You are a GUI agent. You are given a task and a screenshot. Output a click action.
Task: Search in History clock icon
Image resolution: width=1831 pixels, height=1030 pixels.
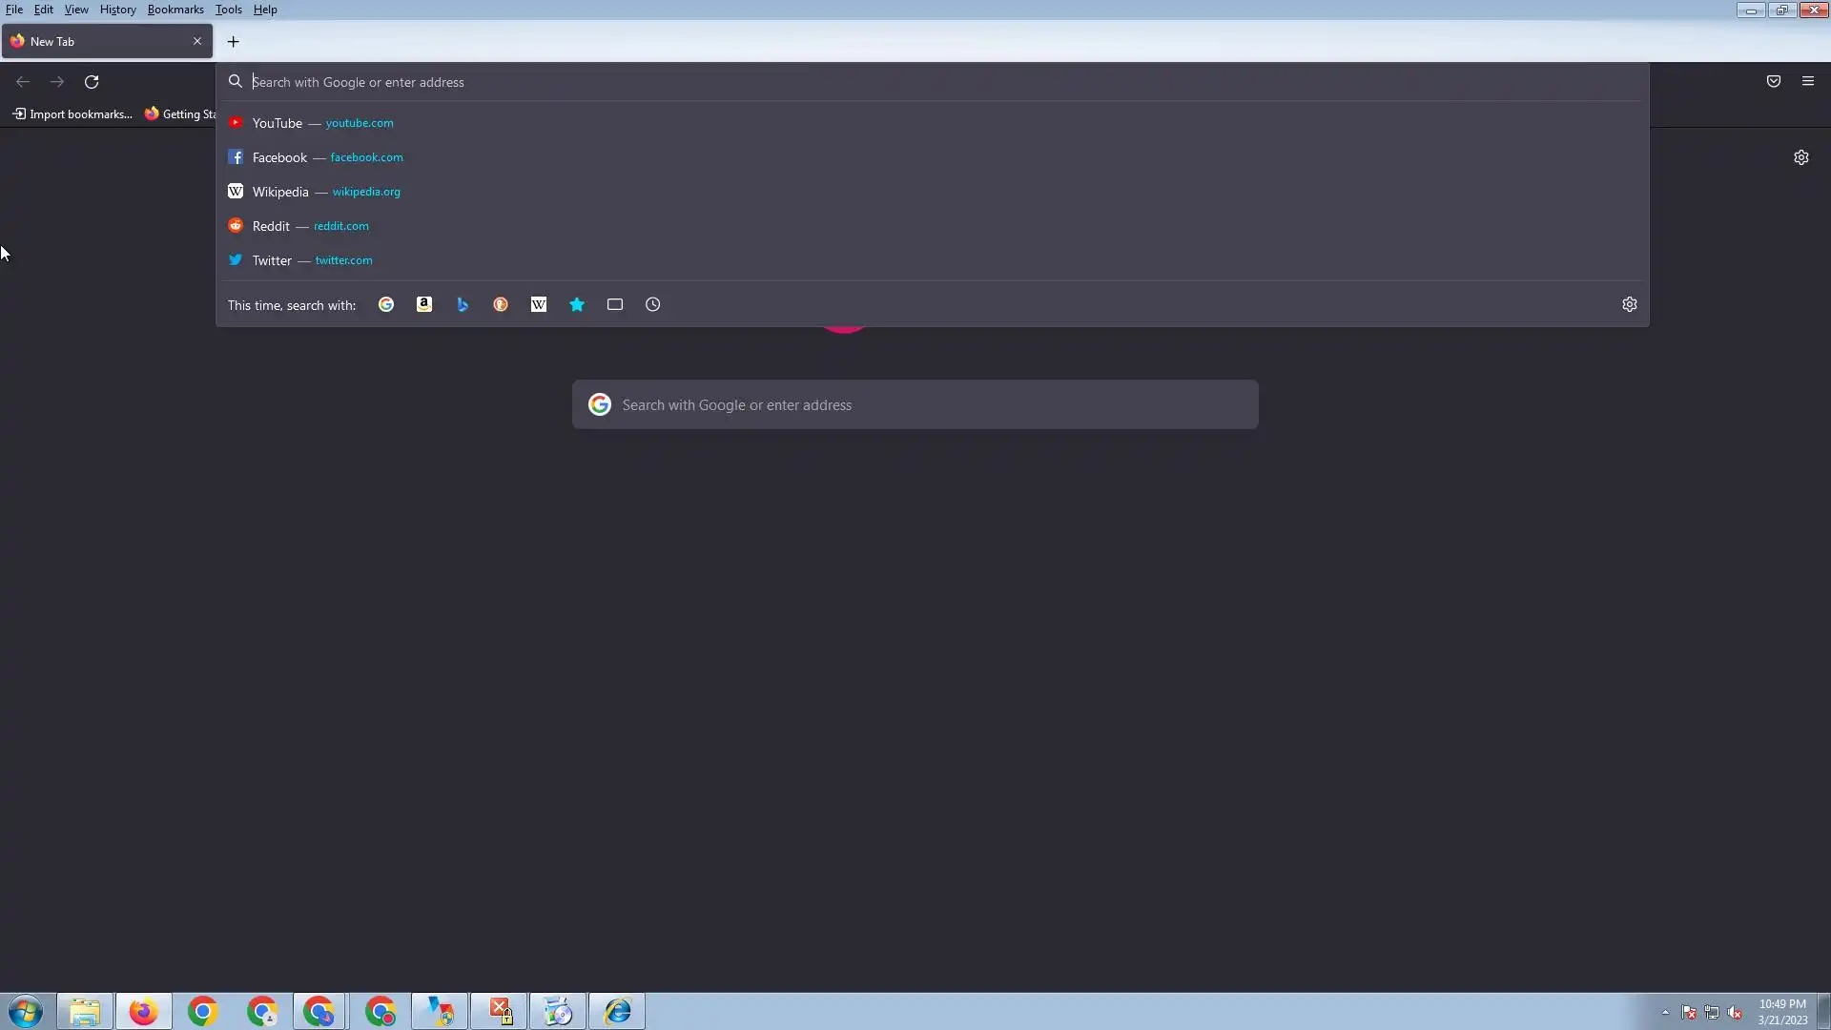653,304
